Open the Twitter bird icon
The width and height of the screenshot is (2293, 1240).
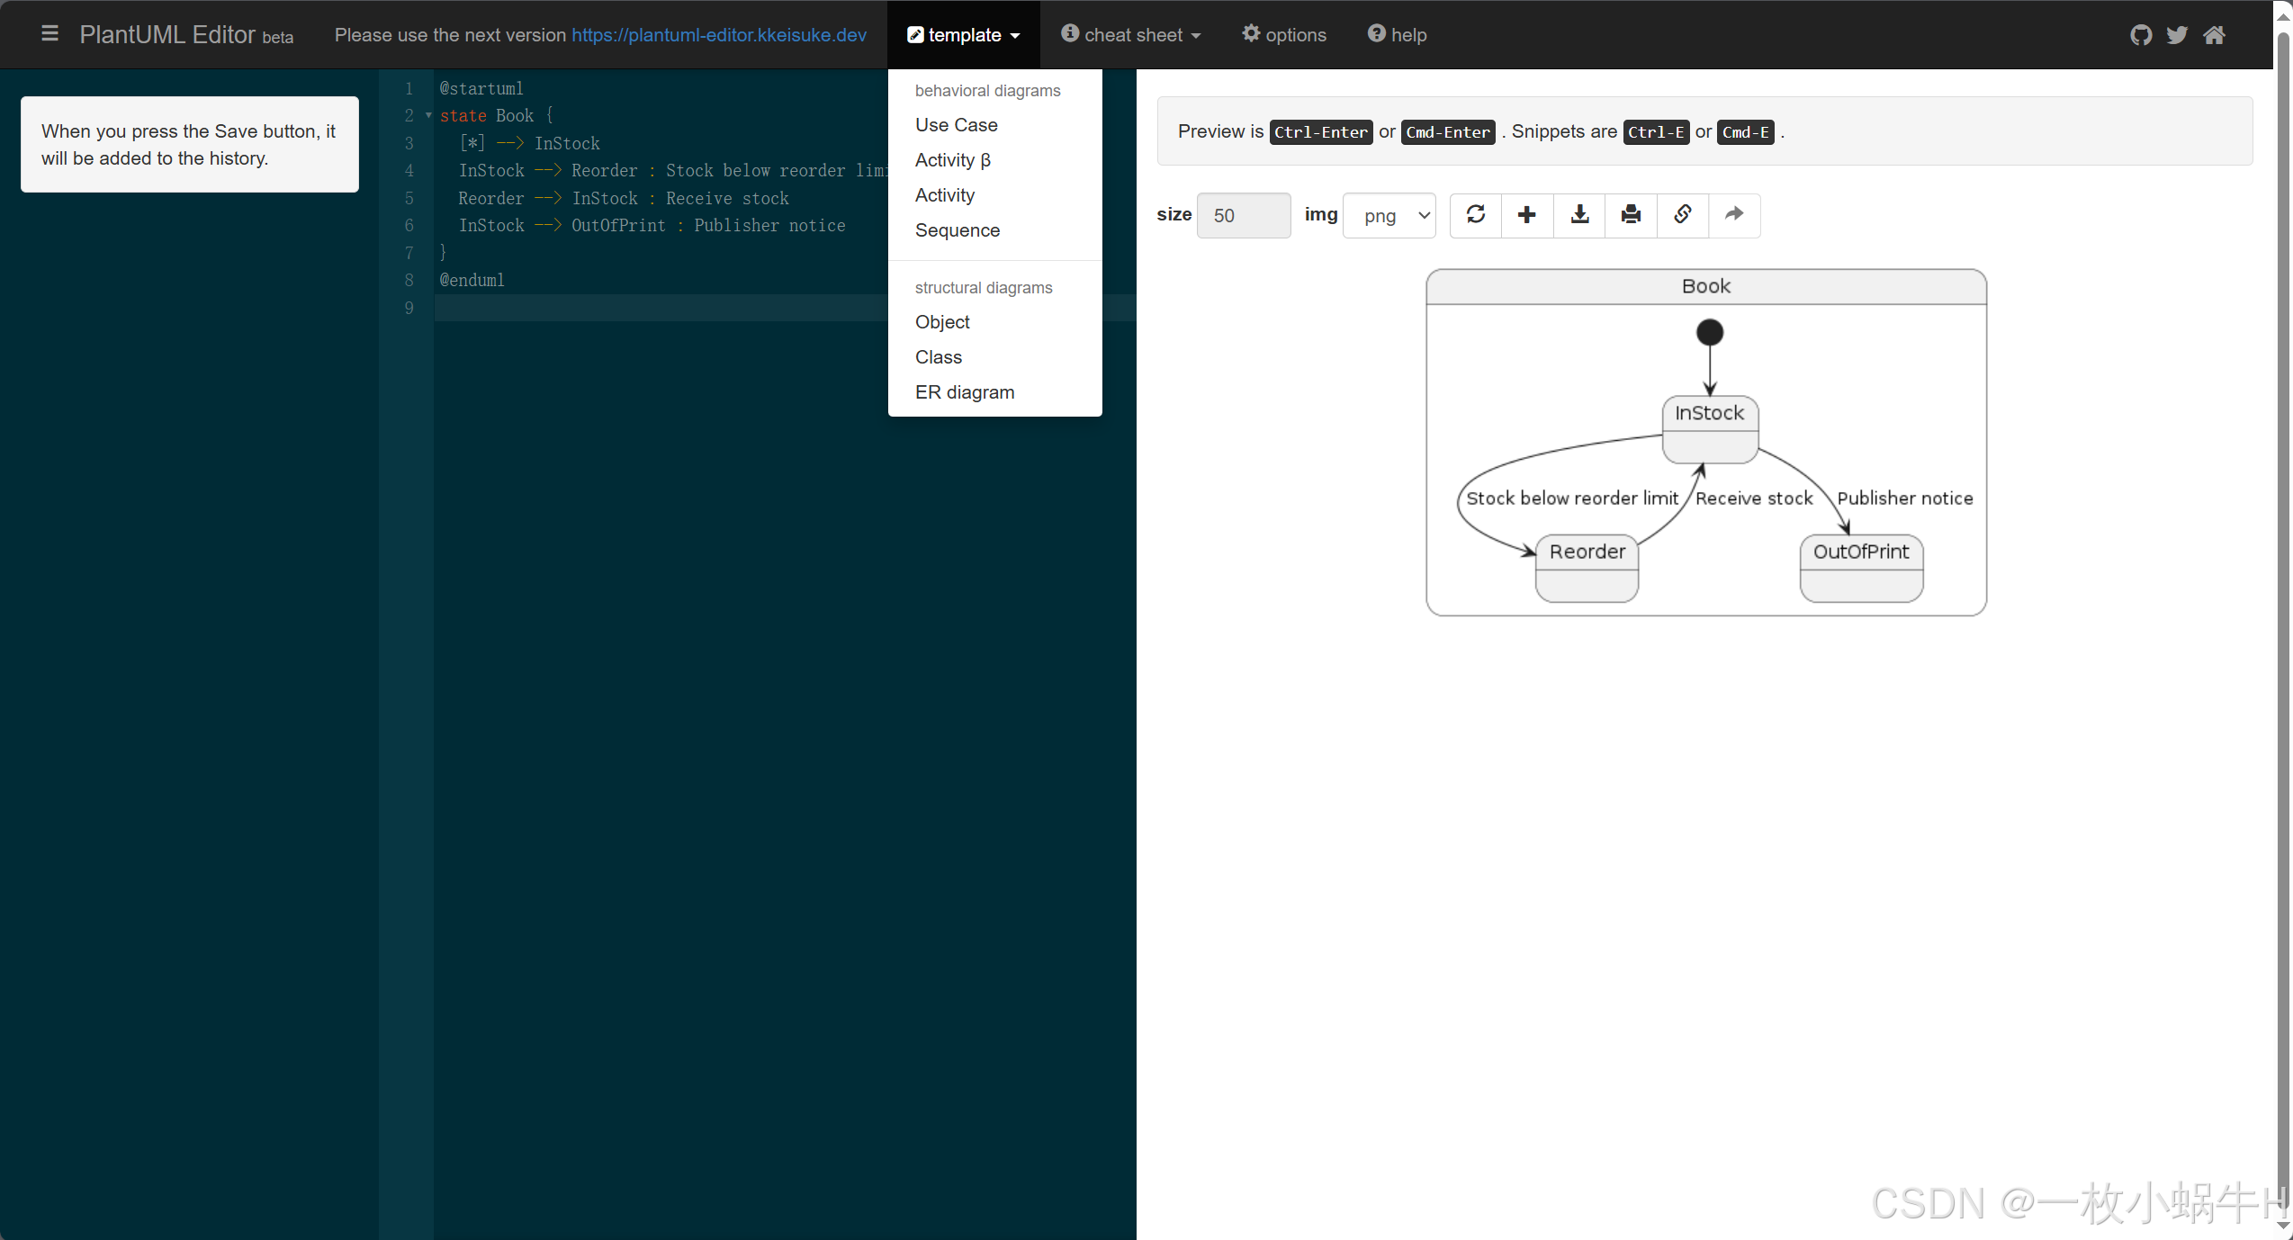pyautogui.click(x=2177, y=35)
